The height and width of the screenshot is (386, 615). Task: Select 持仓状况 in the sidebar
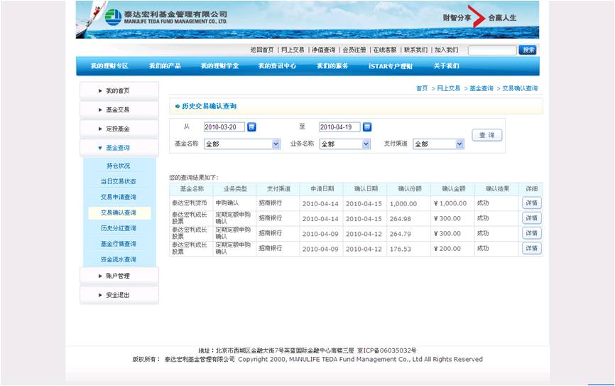[118, 166]
